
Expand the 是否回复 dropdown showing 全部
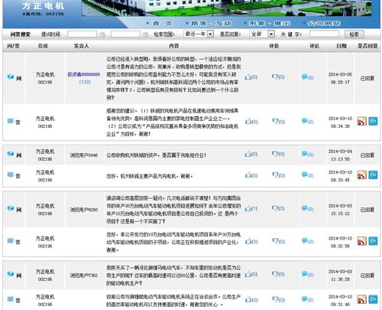coord(262,34)
